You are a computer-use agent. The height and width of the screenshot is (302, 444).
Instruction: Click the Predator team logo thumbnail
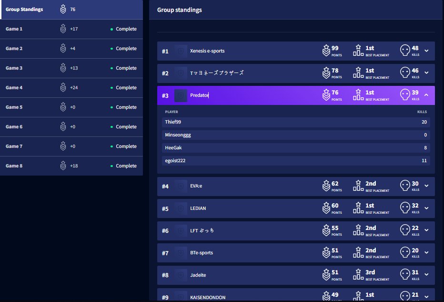tap(181, 95)
